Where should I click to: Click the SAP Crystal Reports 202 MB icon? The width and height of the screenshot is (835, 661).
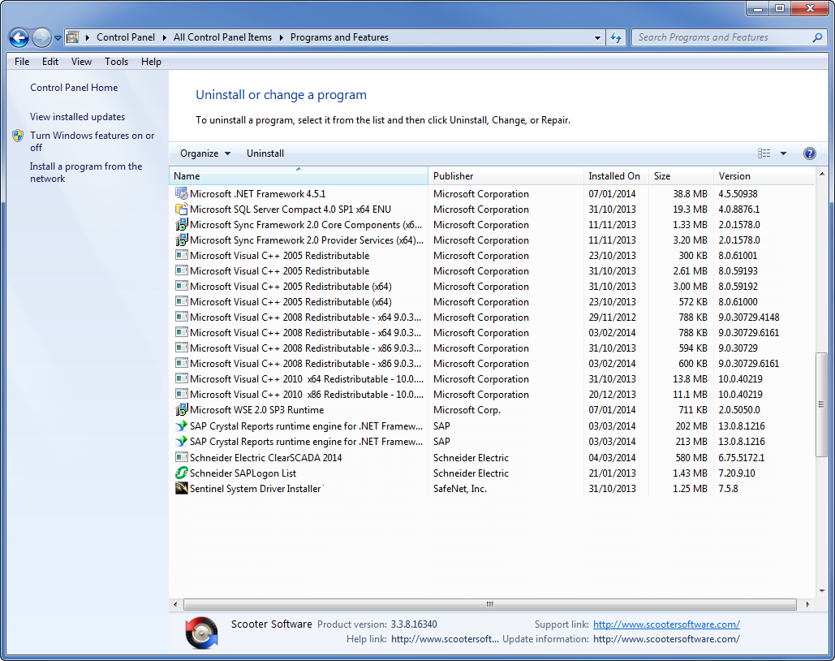coord(182,426)
